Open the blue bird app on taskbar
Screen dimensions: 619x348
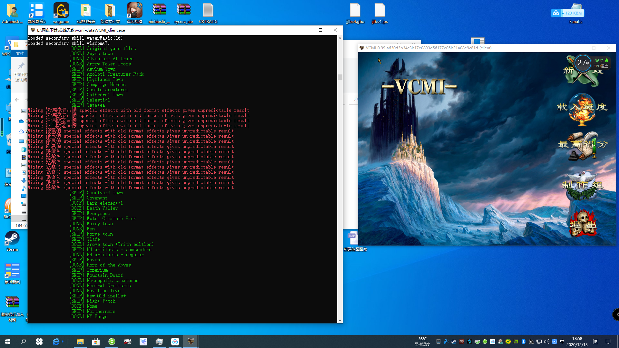(143, 342)
